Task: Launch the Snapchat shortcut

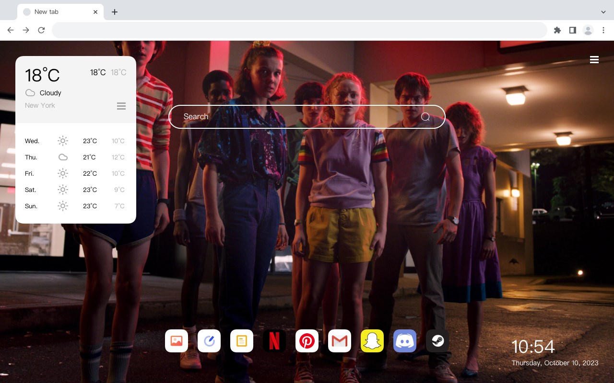Action: click(x=372, y=341)
